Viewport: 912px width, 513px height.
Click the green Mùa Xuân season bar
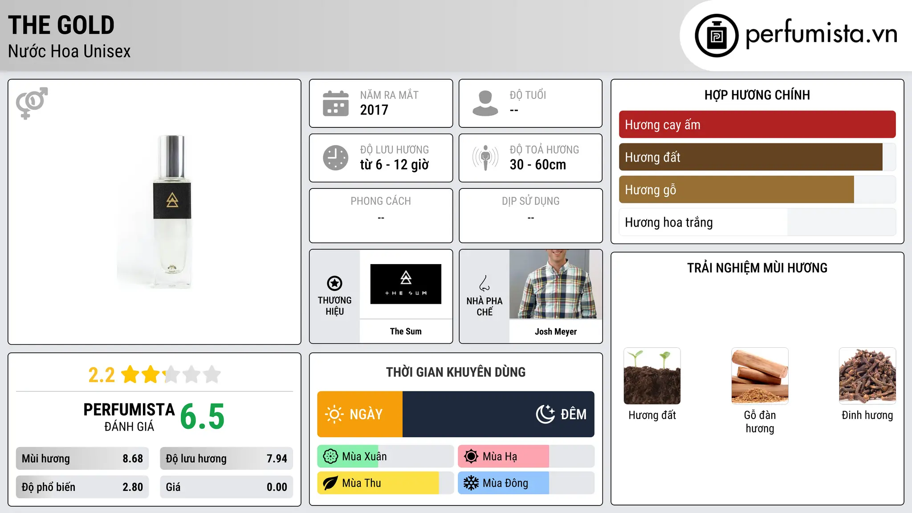348,456
